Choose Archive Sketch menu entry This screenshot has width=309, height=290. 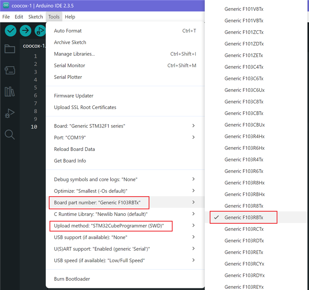tap(125, 42)
